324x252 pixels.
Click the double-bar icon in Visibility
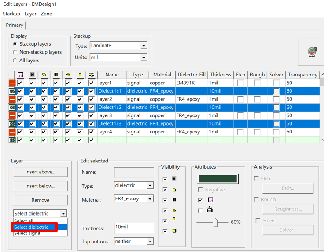click(x=174, y=200)
